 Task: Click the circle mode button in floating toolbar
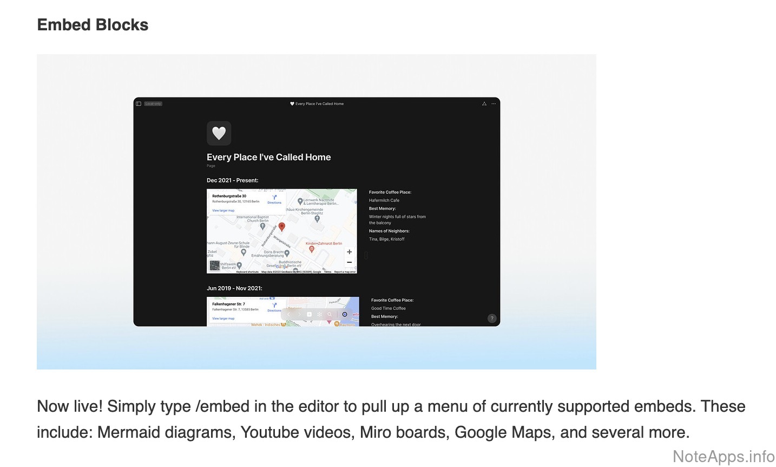(345, 314)
